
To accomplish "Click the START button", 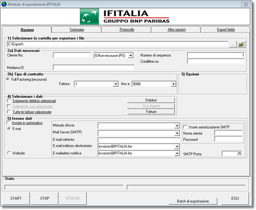I will [16, 198].
